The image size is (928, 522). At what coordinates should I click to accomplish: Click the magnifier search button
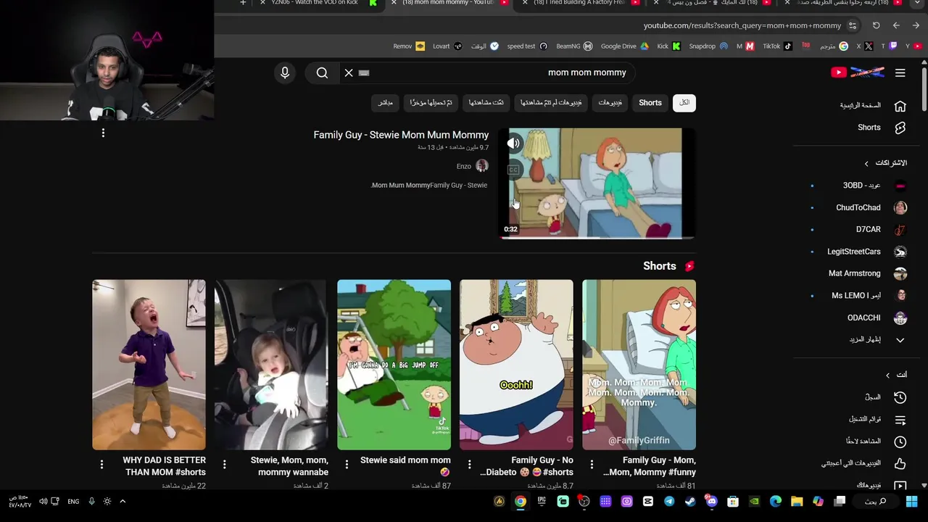[x=322, y=72]
